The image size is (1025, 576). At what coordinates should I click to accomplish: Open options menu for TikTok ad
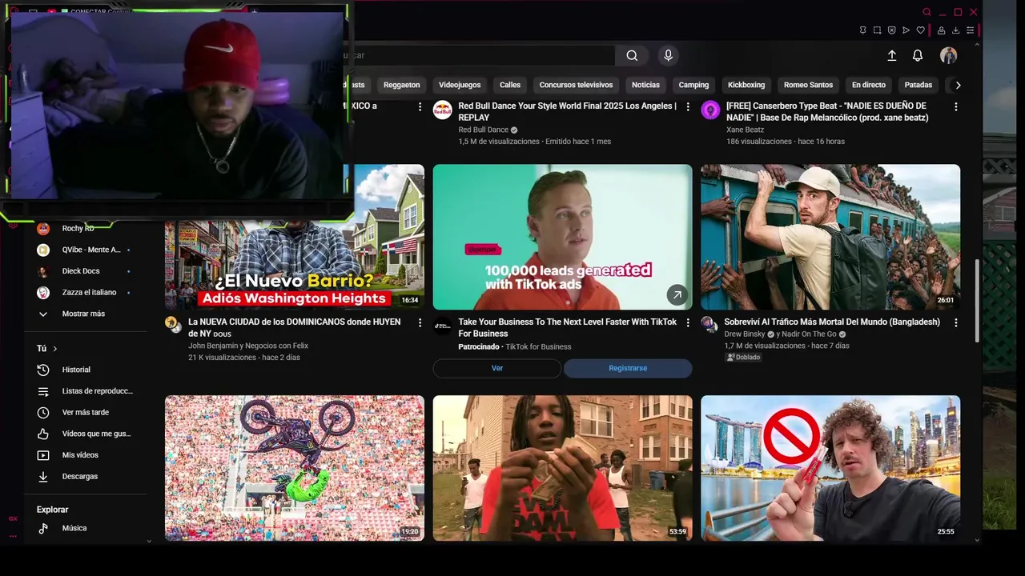point(688,322)
